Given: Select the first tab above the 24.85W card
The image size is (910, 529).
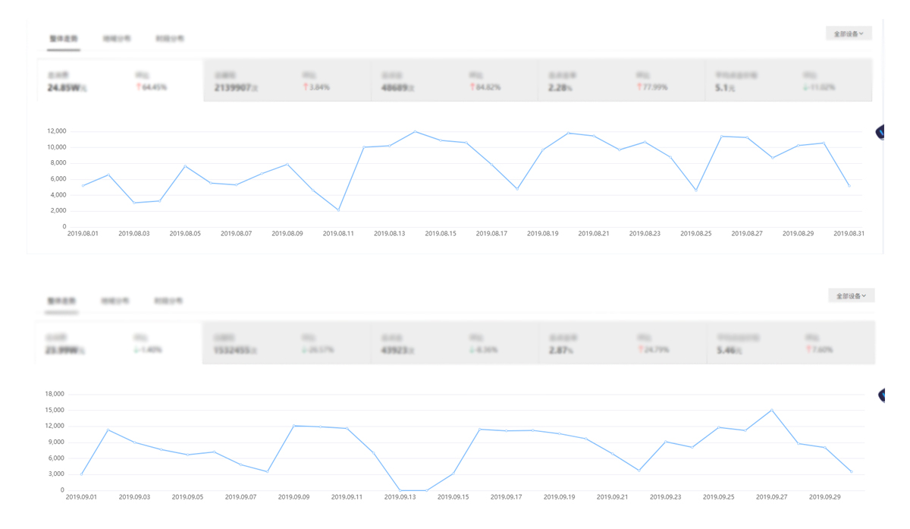Looking at the screenshot, I should point(64,39).
